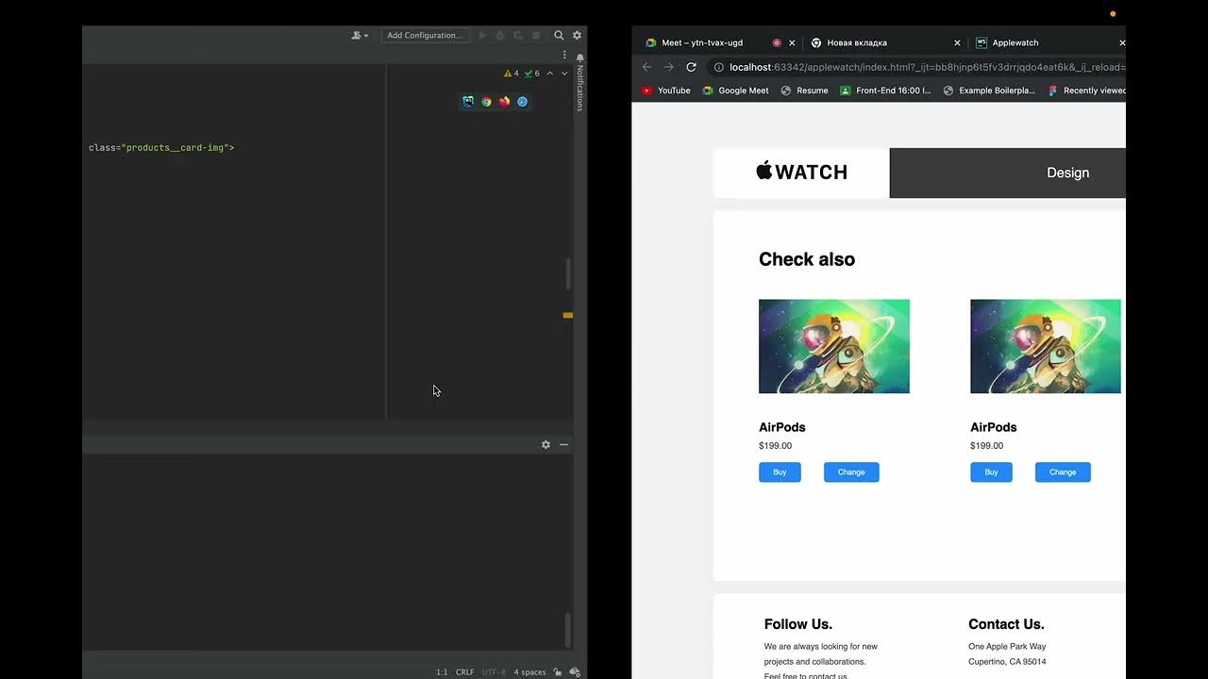The height and width of the screenshot is (679, 1208).
Task: Click the 1:1 caret position in status bar
Action: pyautogui.click(x=442, y=672)
